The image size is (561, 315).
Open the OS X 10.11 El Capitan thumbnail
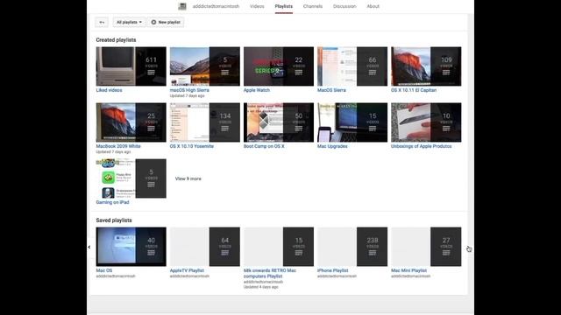pyautogui.click(x=426, y=66)
